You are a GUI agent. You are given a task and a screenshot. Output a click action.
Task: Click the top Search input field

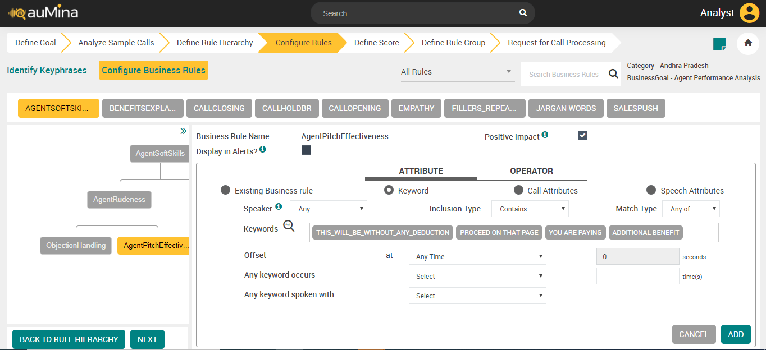tap(416, 13)
